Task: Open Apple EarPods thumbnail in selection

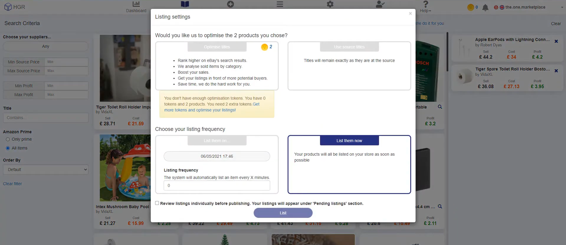Action: click(x=464, y=47)
